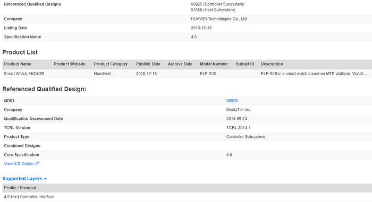The height and width of the screenshot is (202, 372).
Task: Click the MediaTek Inc. company value
Action: click(x=239, y=110)
